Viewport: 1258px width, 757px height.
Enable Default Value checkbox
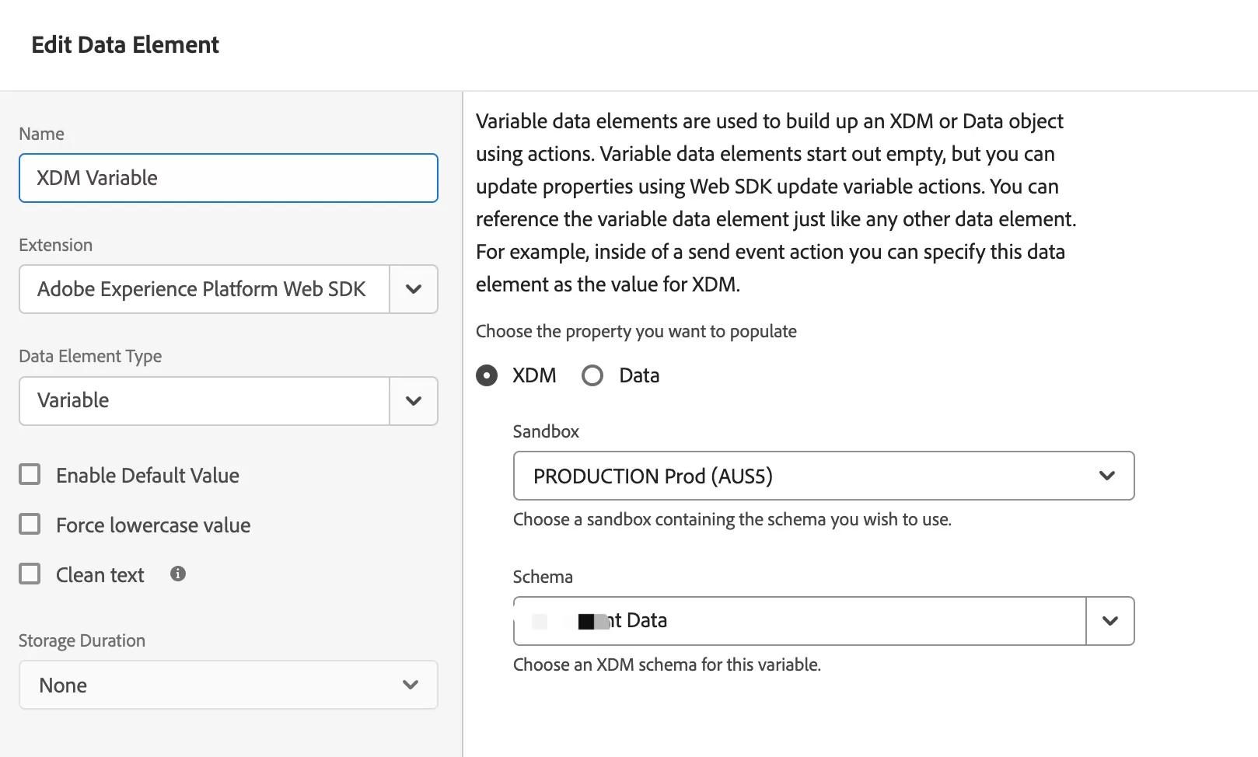(30, 474)
